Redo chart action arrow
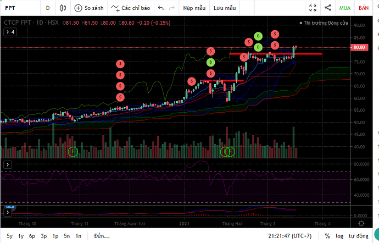 pyautogui.click(x=172, y=8)
